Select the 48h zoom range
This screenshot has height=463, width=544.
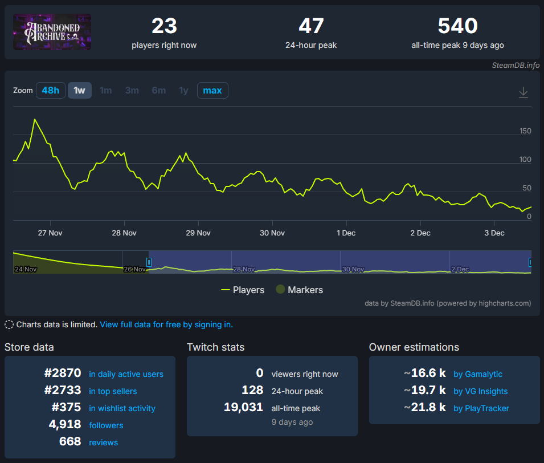(51, 90)
